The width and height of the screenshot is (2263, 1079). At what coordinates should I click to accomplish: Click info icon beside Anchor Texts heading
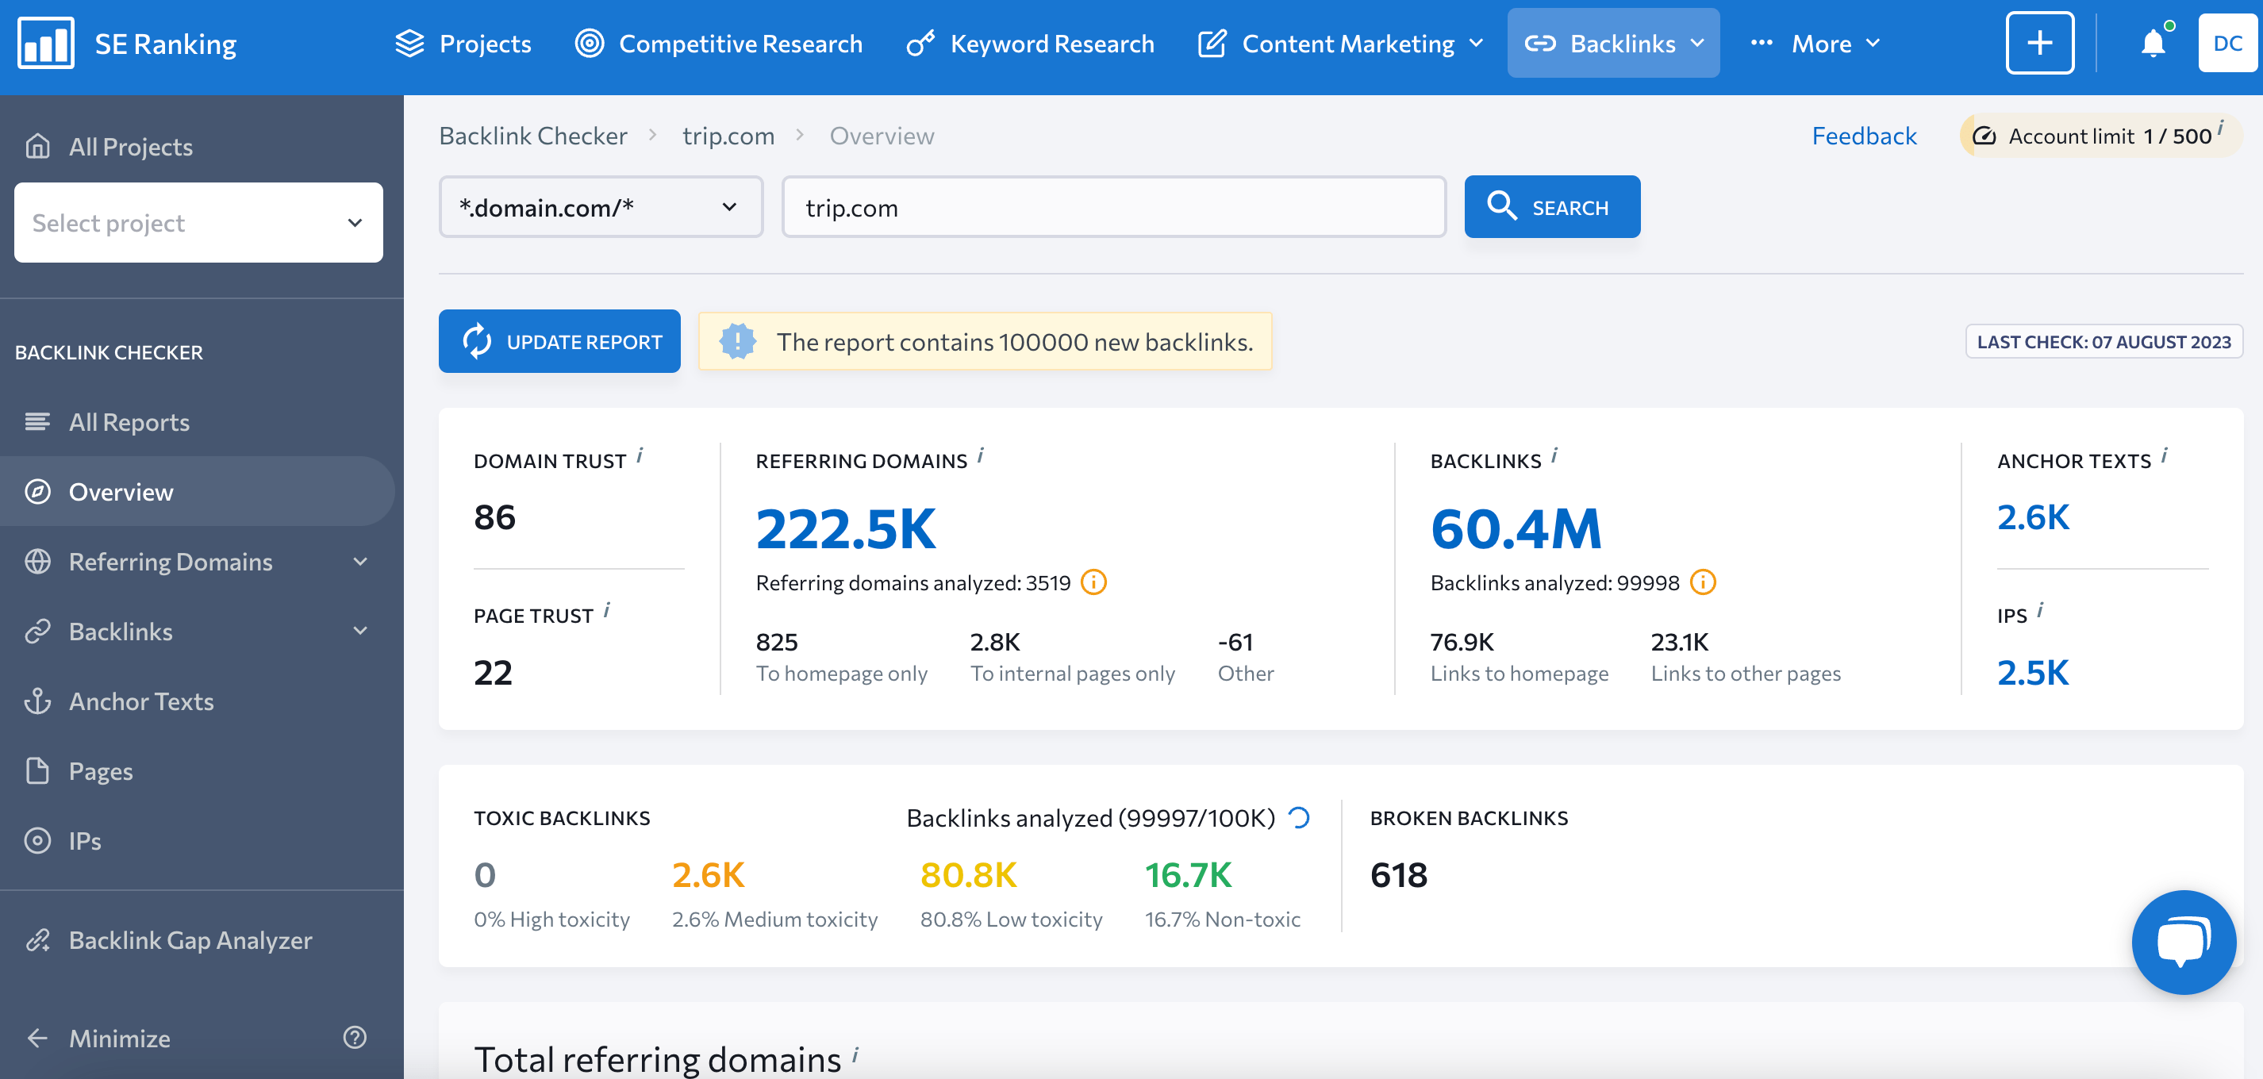(x=2165, y=455)
